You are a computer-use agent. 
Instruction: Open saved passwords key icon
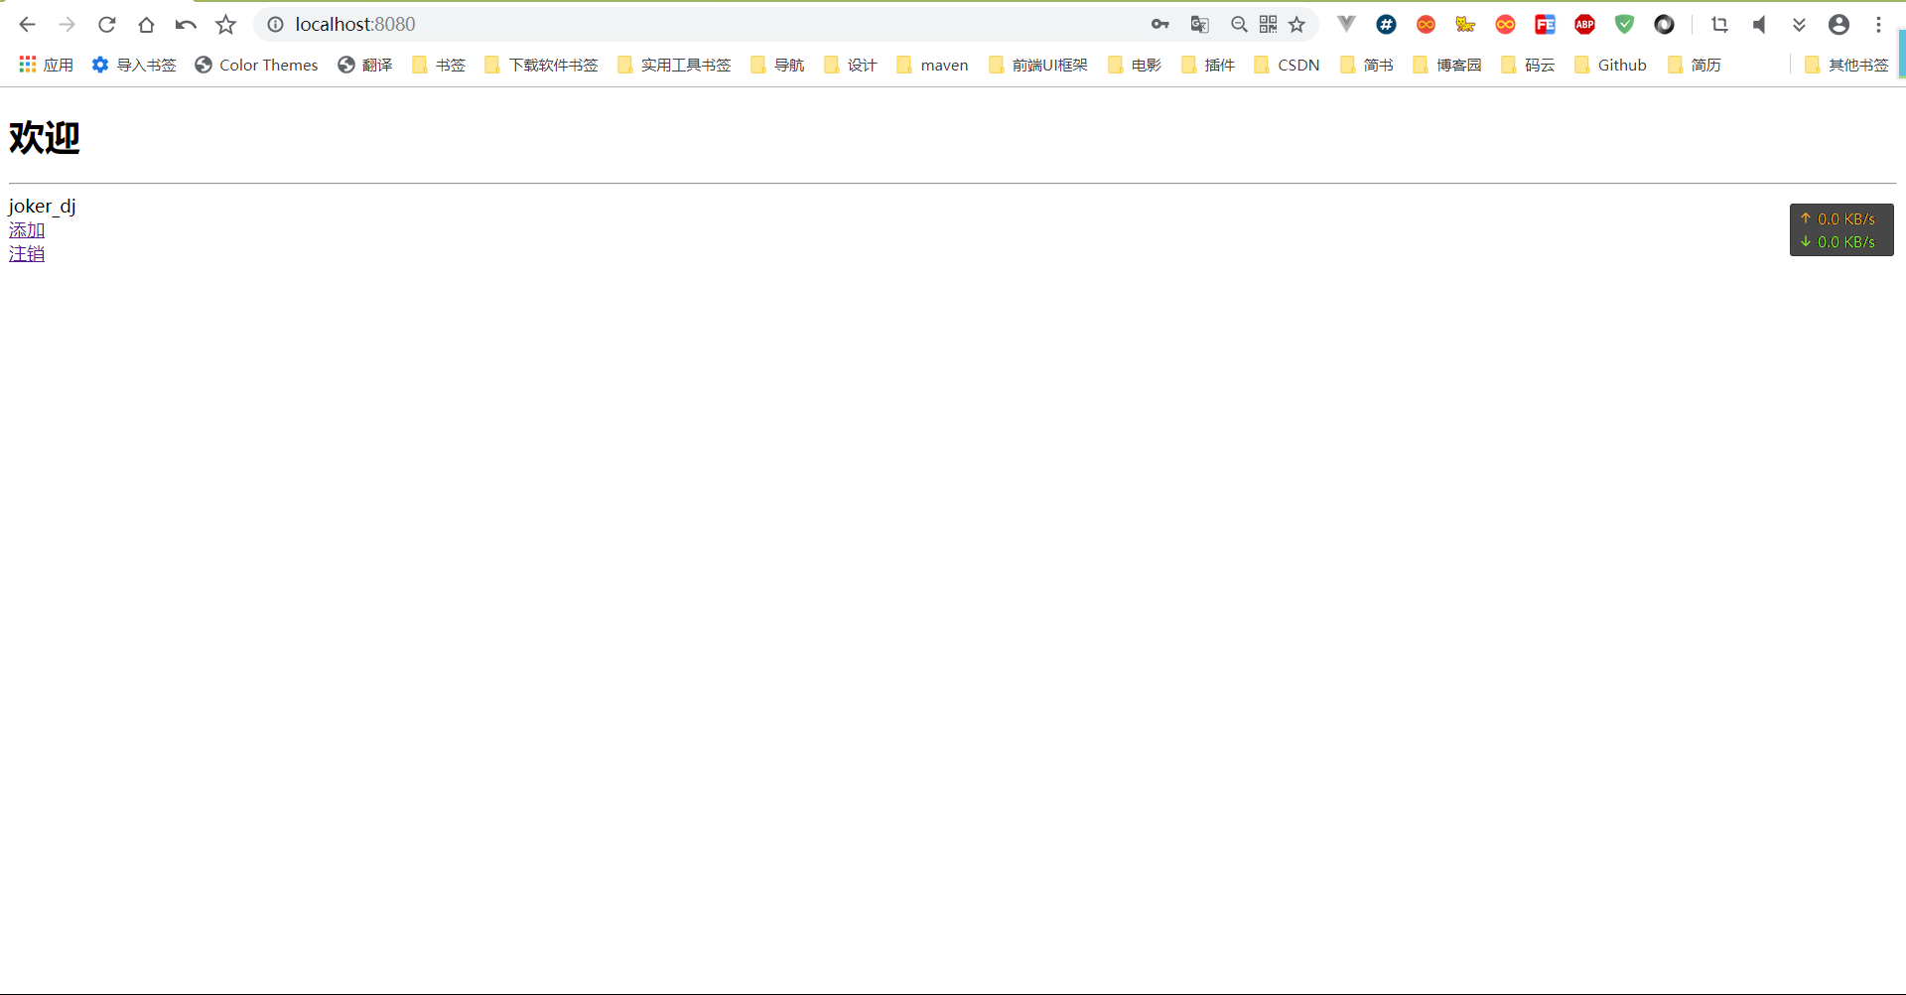[1159, 25]
